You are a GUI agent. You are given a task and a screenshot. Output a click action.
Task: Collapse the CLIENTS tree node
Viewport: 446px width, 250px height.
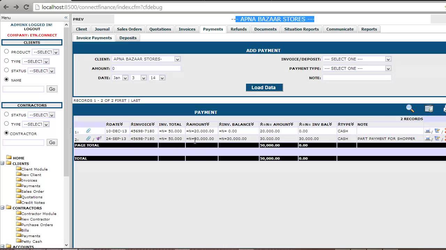click(2, 163)
